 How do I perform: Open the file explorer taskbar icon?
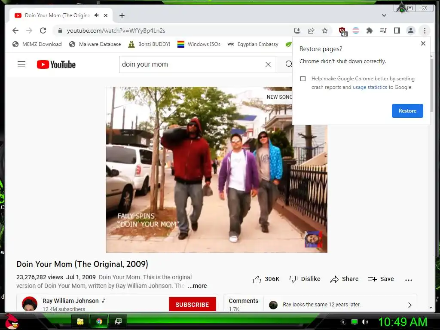(x=80, y=321)
